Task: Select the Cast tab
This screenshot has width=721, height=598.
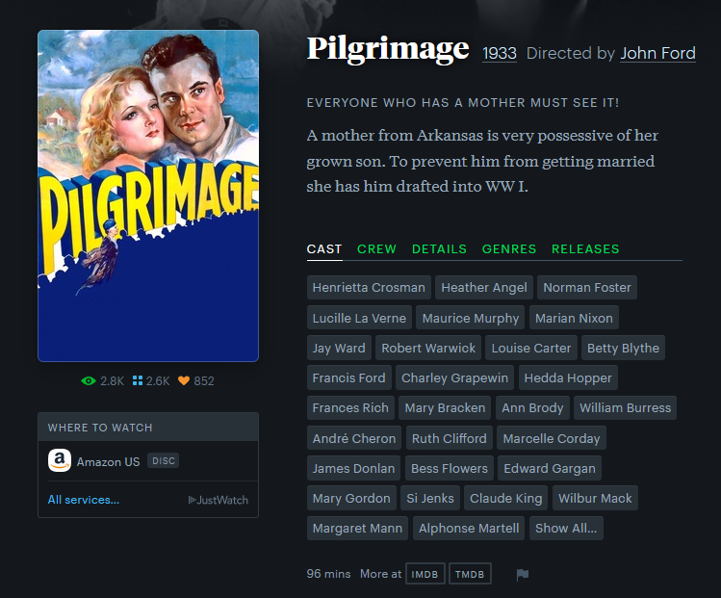Action: [x=324, y=248]
